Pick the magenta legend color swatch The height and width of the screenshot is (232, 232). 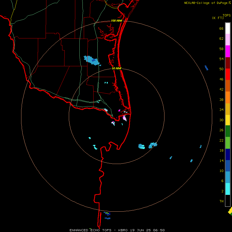coord(228,51)
